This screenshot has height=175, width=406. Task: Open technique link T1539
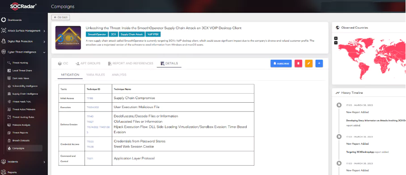pos(90,146)
